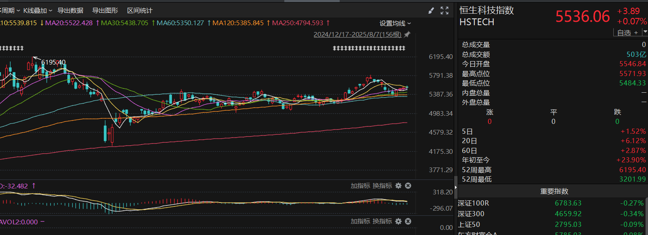The image size is (648, 235).
Task: Open the 设置均线 moving-average dropdown
Action: 395,23
